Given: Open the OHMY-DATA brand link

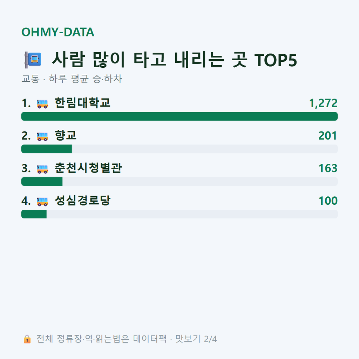Looking at the screenshot, I should pyautogui.click(x=58, y=32).
